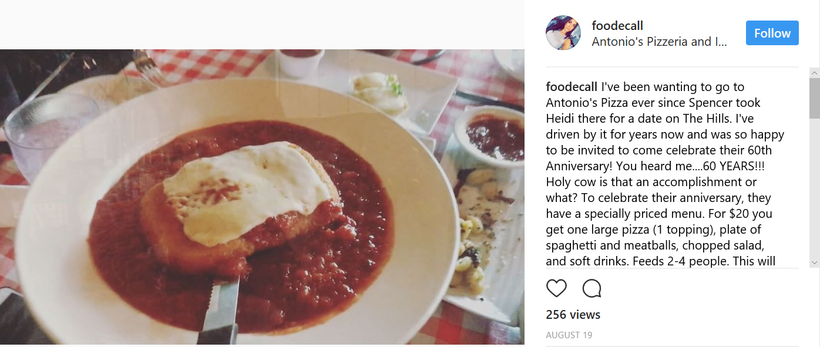The width and height of the screenshot is (820, 347).
Task: Open the AUGUST 19 post date link
Action: coord(569,335)
